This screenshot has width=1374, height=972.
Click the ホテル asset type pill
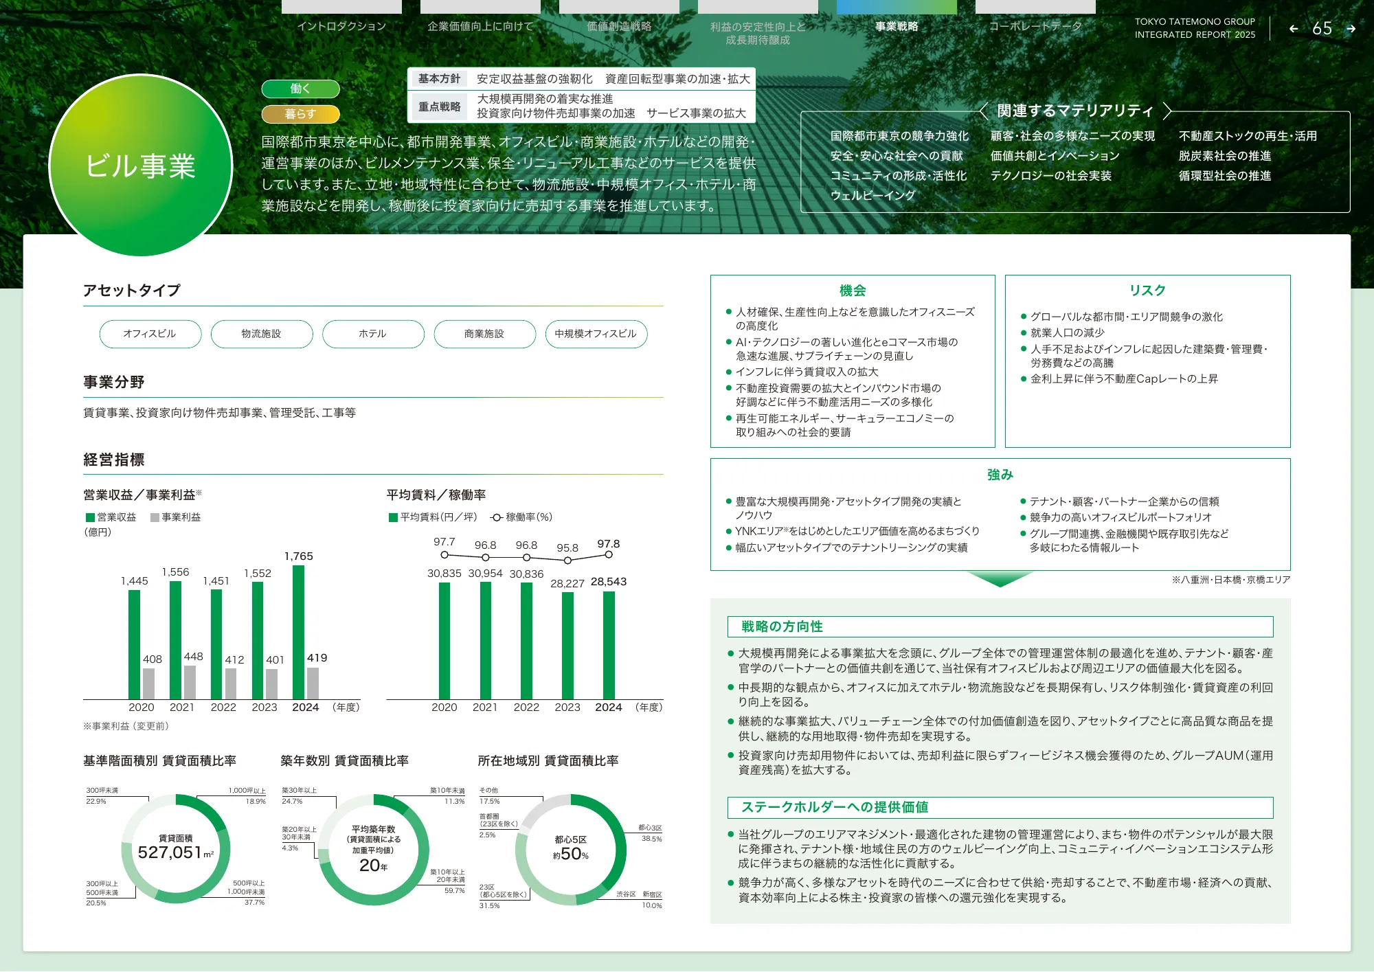372,334
